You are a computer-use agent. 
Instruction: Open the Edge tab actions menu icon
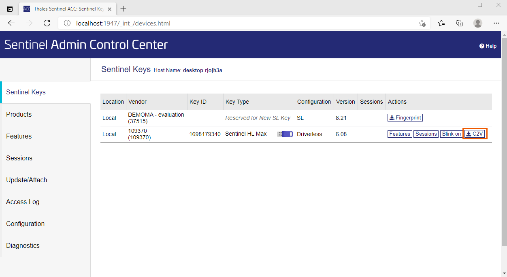pos(10,9)
